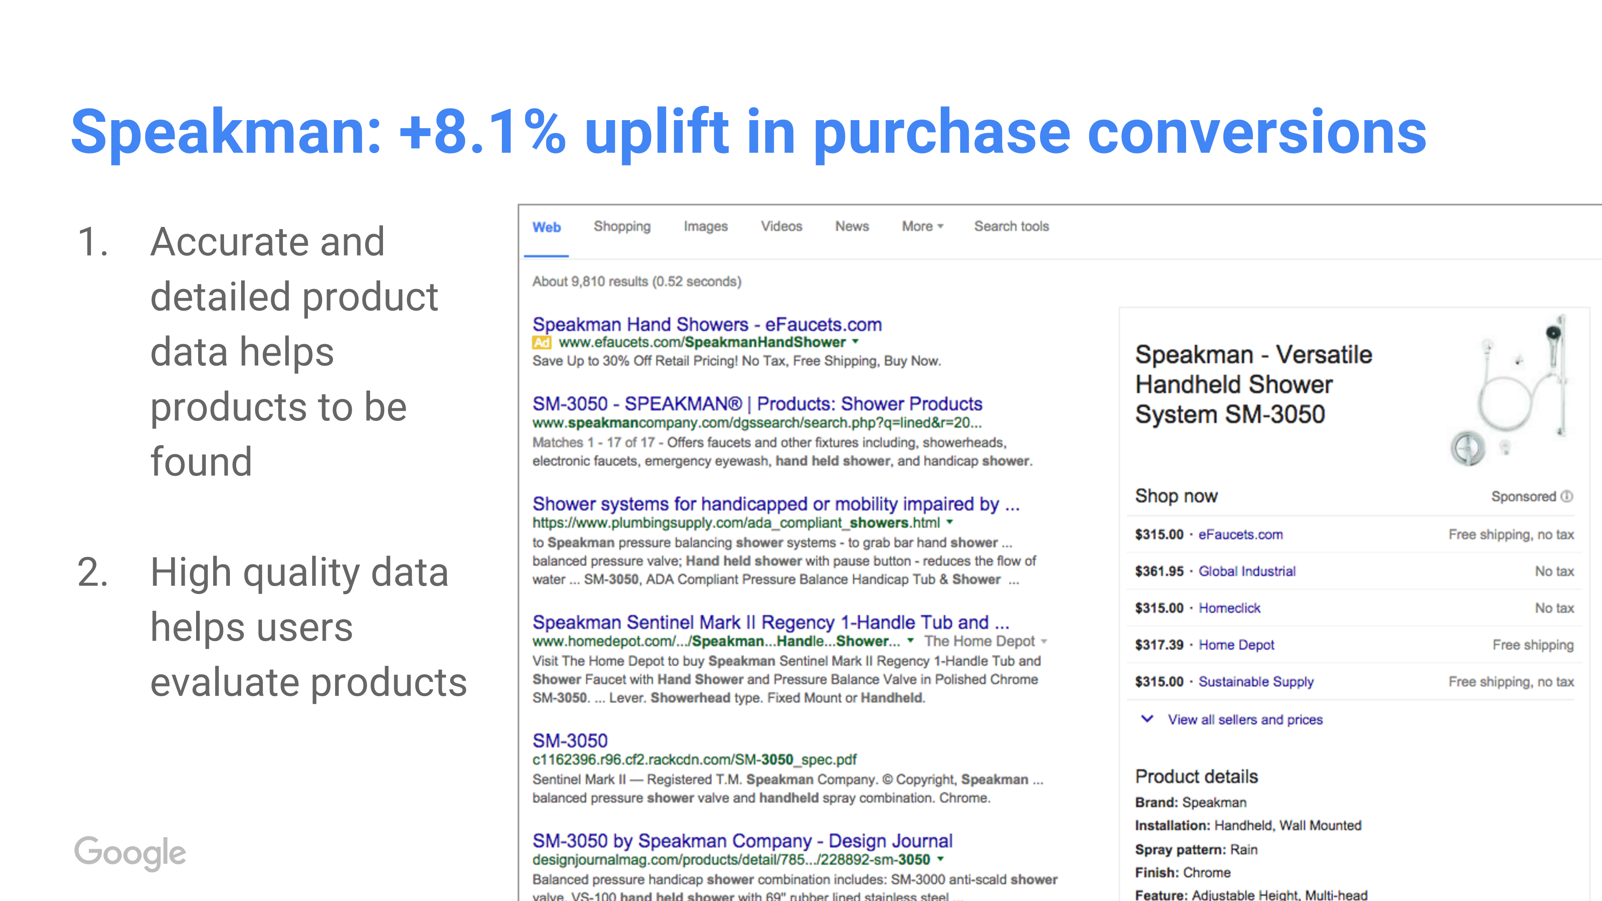Open Speakman Sentinel Mark II Regency result

coord(771,622)
